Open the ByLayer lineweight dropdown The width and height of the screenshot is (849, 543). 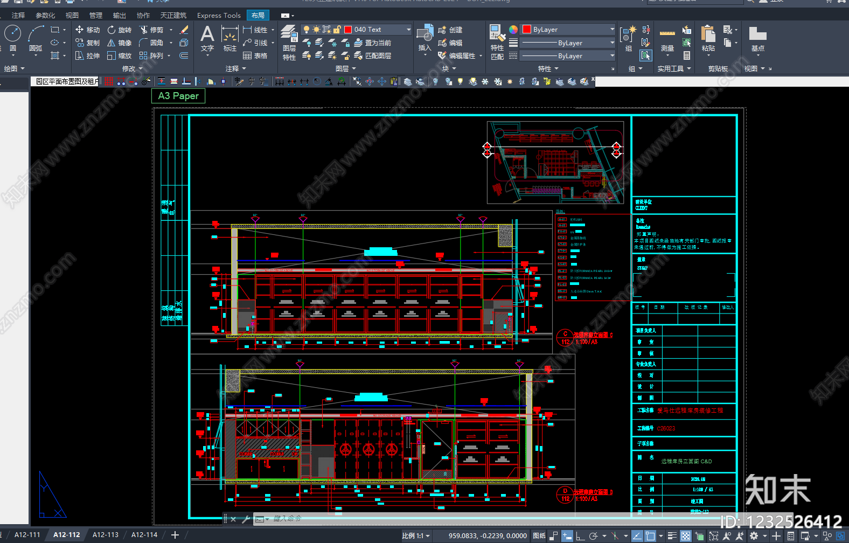[613, 43]
